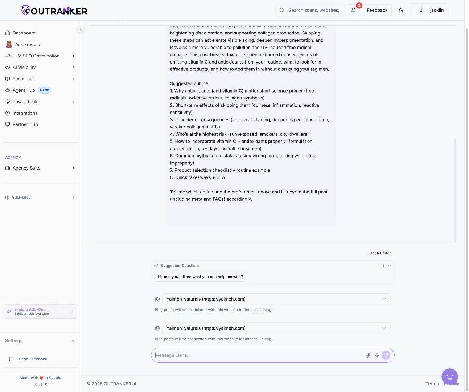Click the "Made with ❤ in Seattle" text
469x392 pixels.
(x=40, y=378)
